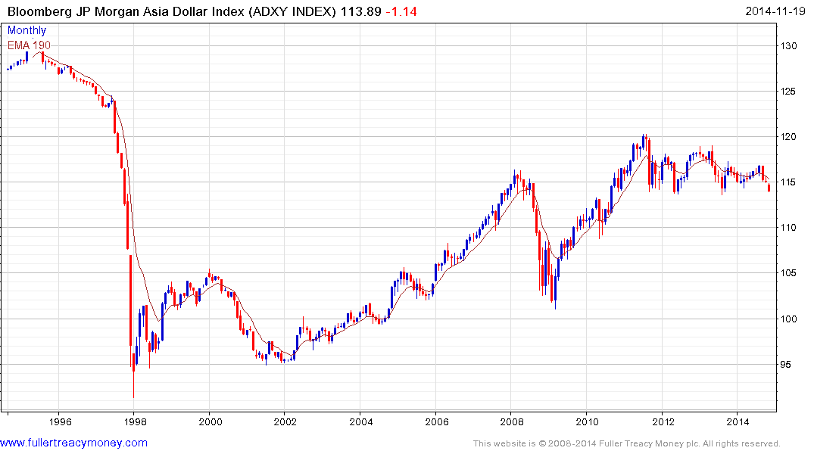Image resolution: width=814 pixels, height=454 pixels.
Task: Click the 2014 year axis label
Action: (738, 421)
